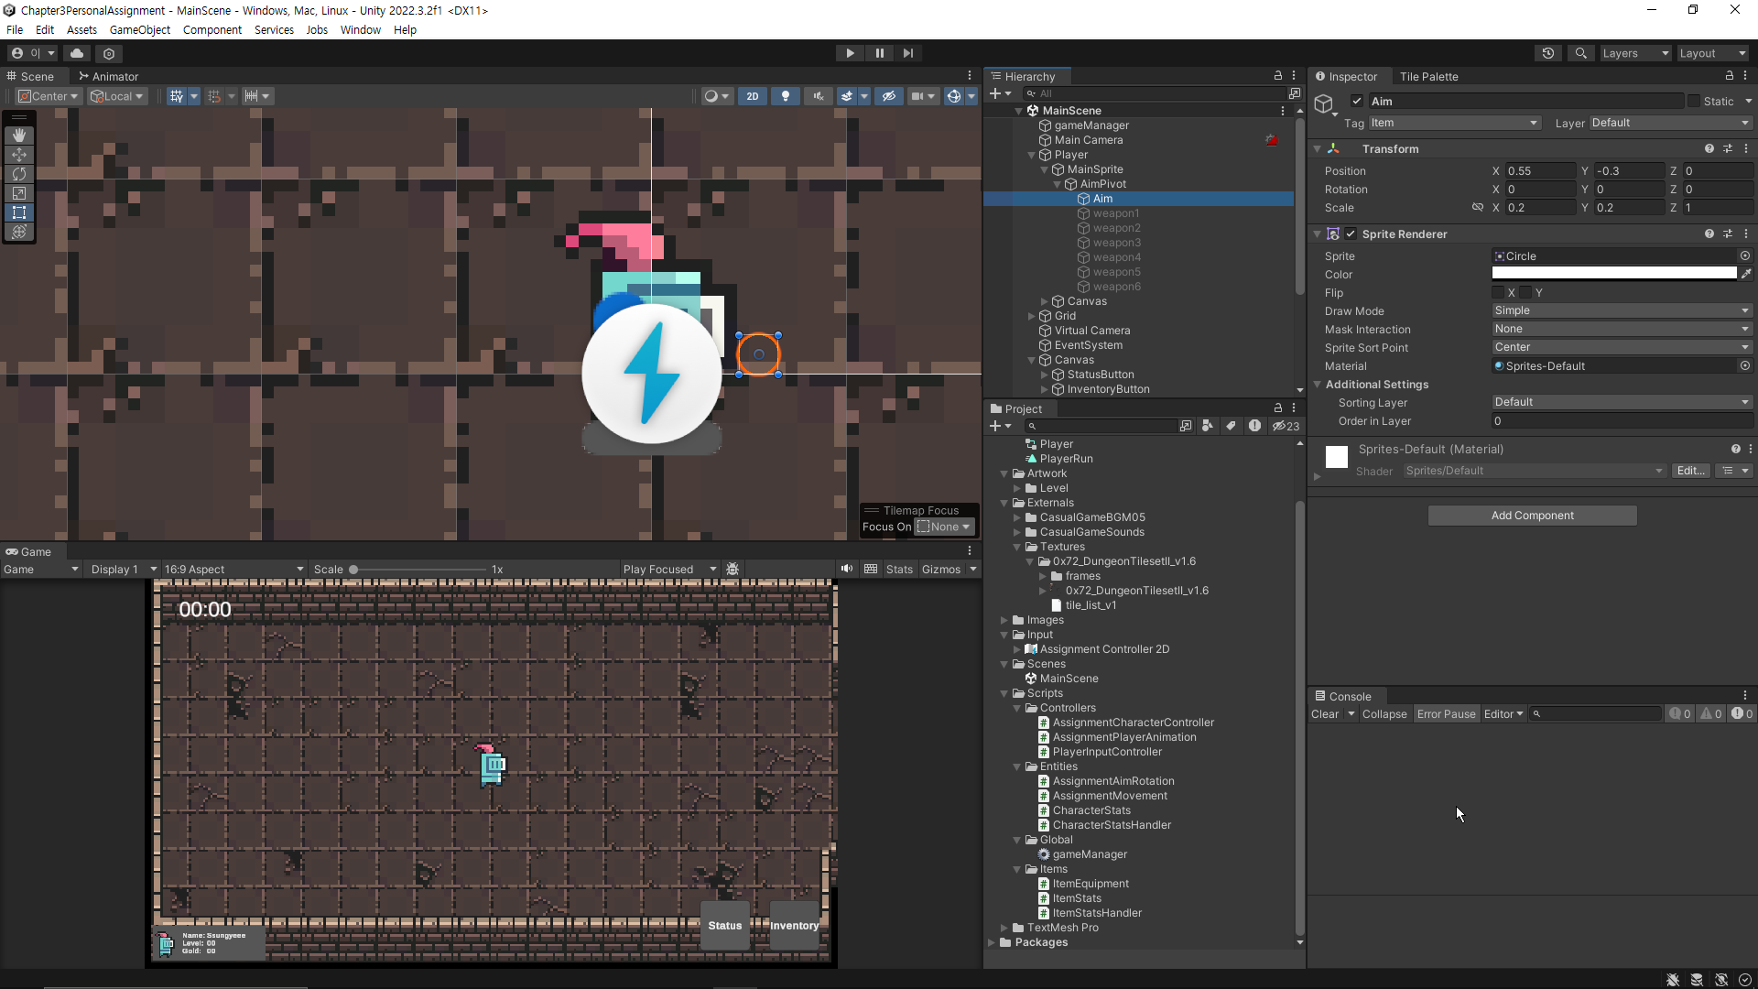Open the Layers dropdown
The image size is (1758, 989).
click(1635, 53)
